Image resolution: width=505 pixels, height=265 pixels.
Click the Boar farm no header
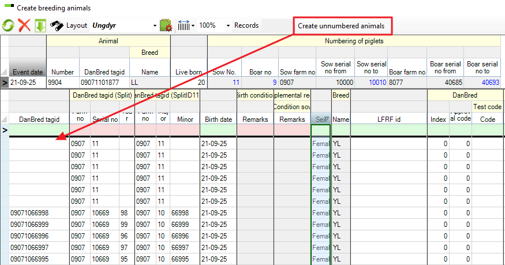point(407,68)
